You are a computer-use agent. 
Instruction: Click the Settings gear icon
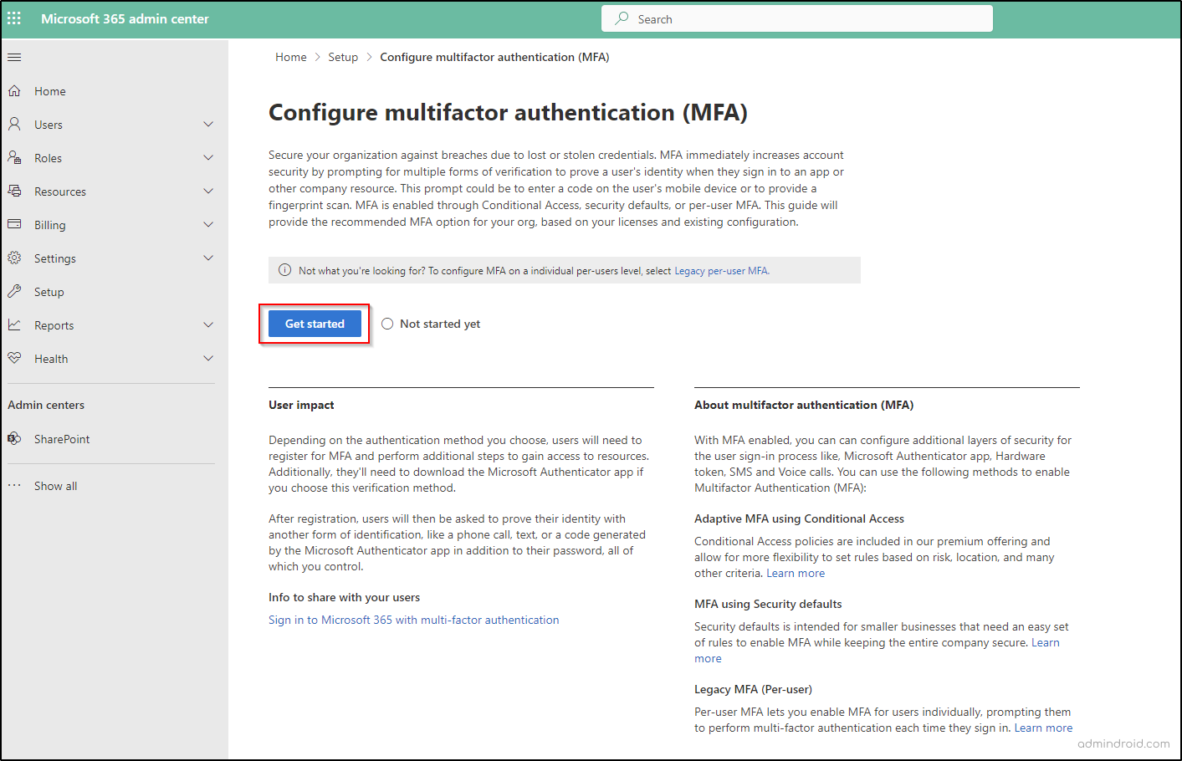tap(14, 258)
